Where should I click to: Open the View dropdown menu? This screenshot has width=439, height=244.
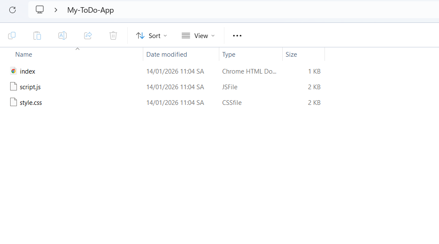click(198, 36)
